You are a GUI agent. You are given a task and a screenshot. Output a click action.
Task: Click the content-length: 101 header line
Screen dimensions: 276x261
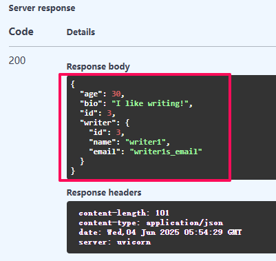[x=124, y=213]
